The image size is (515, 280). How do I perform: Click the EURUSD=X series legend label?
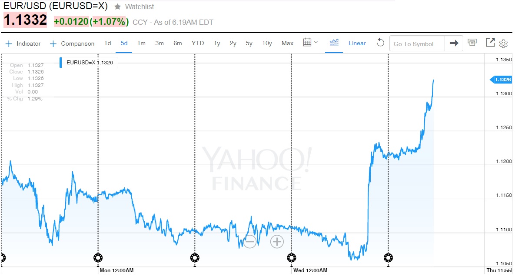tap(90, 63)
